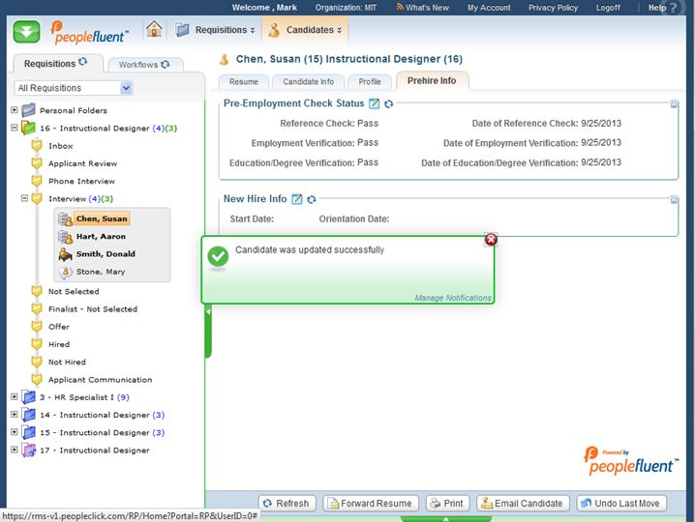Collapse the Pre-Employment Check Status panel

[674, 104]
